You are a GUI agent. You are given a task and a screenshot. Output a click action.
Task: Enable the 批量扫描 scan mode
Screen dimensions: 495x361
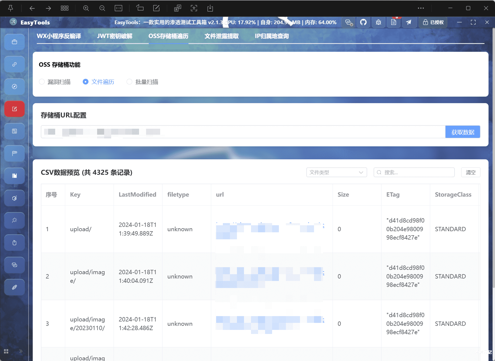[x=129, y=82]
